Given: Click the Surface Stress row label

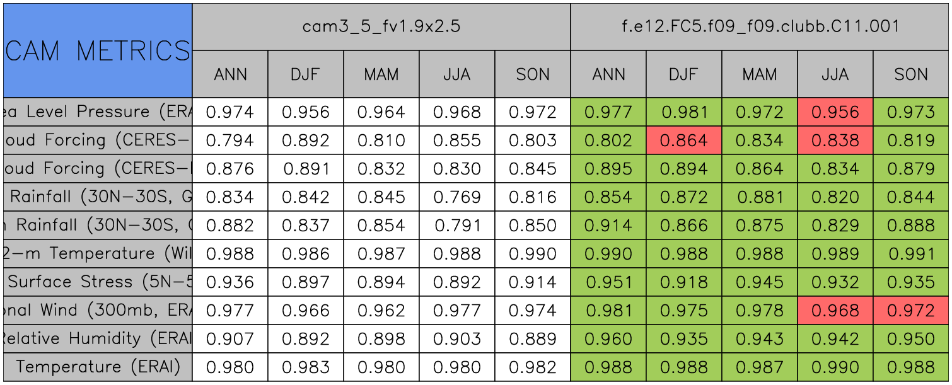Looking at the screenshot, I should coord(97,282).
